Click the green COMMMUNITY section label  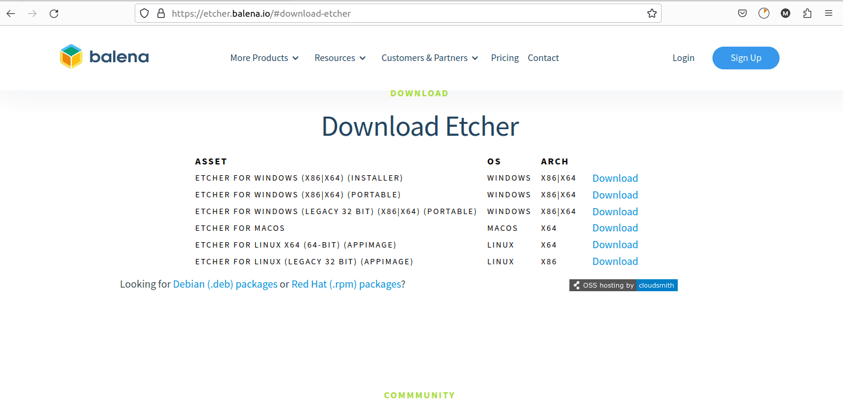(419, 395)
